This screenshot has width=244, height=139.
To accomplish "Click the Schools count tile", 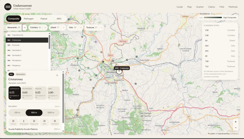I will (13, 122).
